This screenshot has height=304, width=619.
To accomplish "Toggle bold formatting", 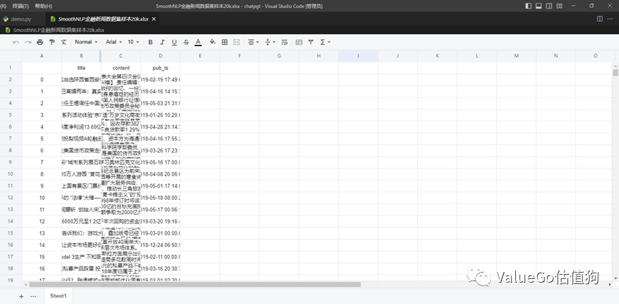I will pyautogui.click(x=150, y=42).
